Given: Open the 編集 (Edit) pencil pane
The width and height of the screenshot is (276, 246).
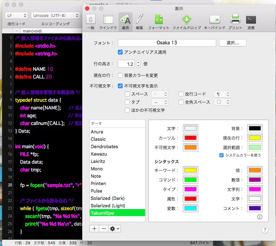Looking at the screenshot, I should (140, 22).
